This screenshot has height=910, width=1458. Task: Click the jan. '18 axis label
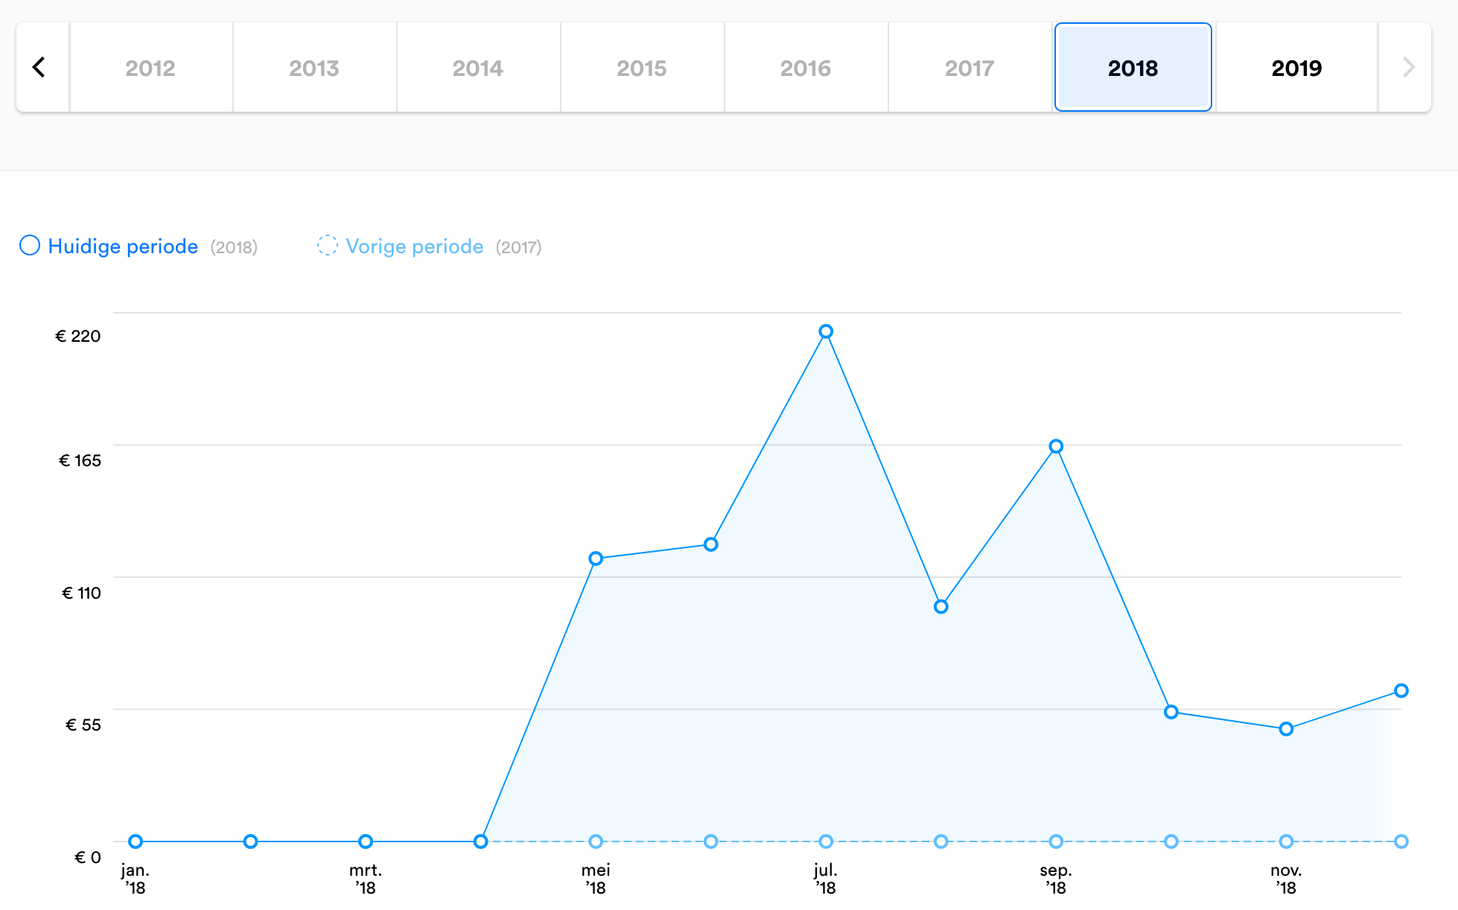tap(136, 879)
